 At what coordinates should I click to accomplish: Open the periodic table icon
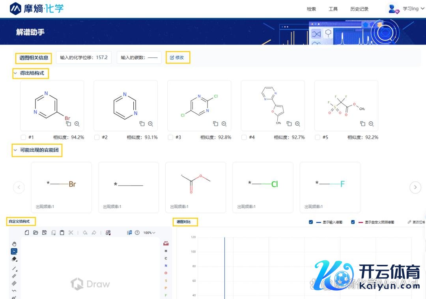point(166,243)
